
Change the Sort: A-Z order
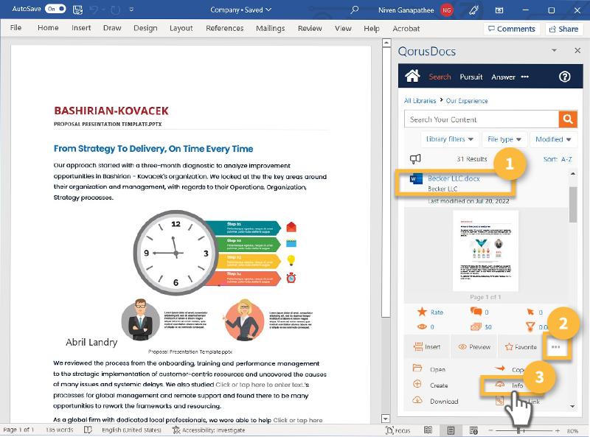pos(558,159)
